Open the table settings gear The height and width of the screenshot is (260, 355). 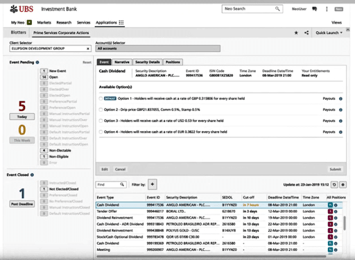tap(343, 184)
